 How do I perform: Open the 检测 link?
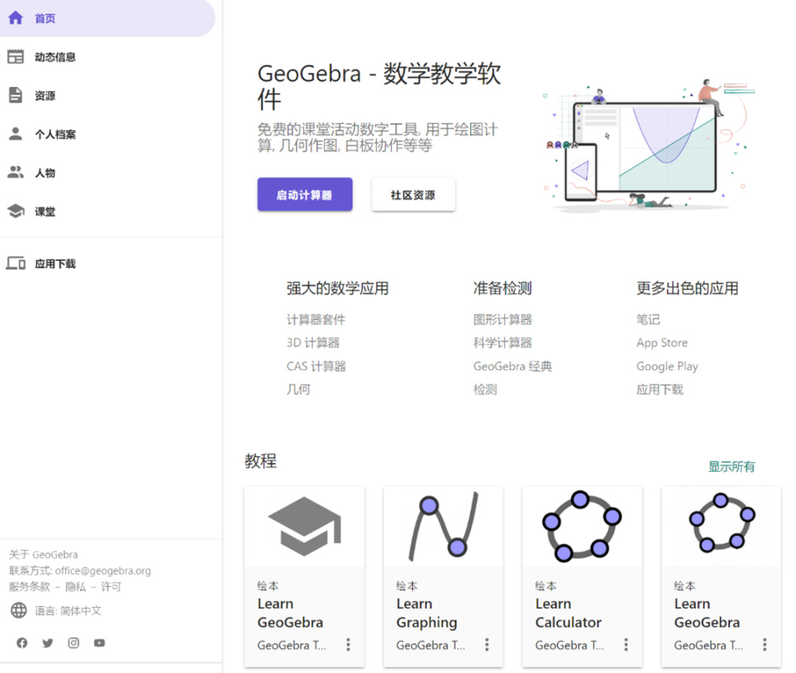click(x=485, y=389)
